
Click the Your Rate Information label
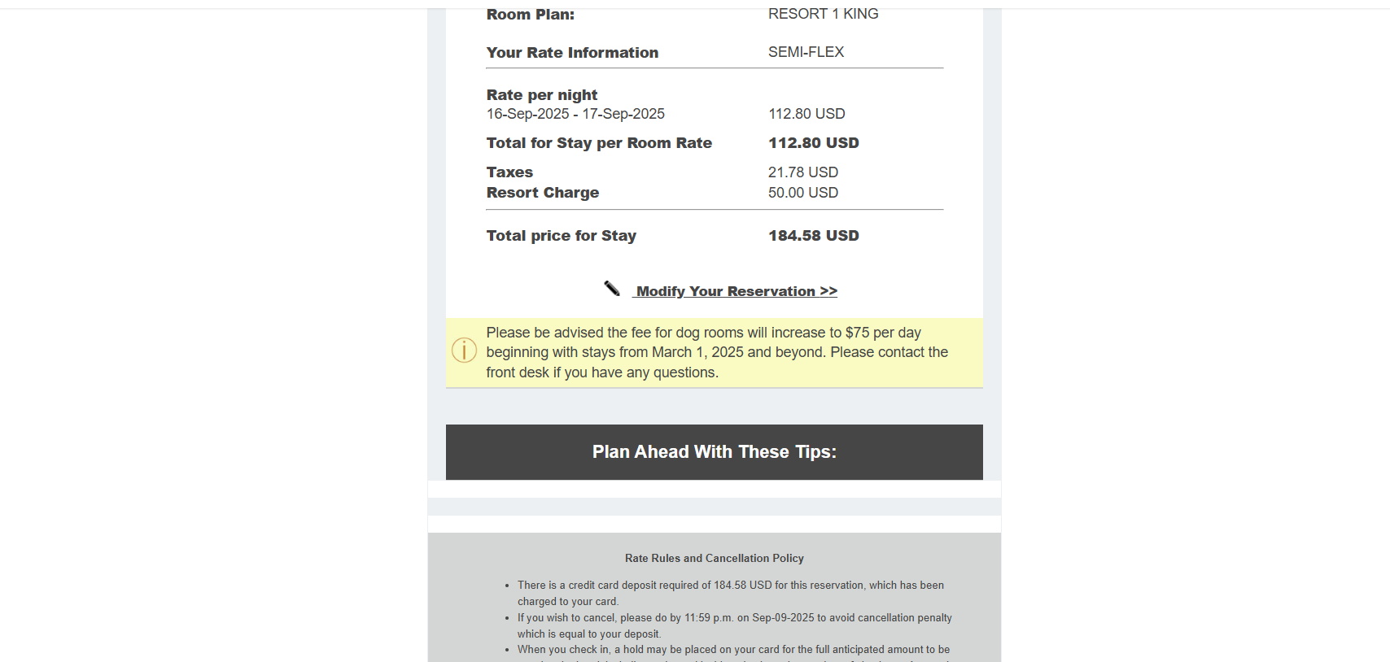[572, 53]
